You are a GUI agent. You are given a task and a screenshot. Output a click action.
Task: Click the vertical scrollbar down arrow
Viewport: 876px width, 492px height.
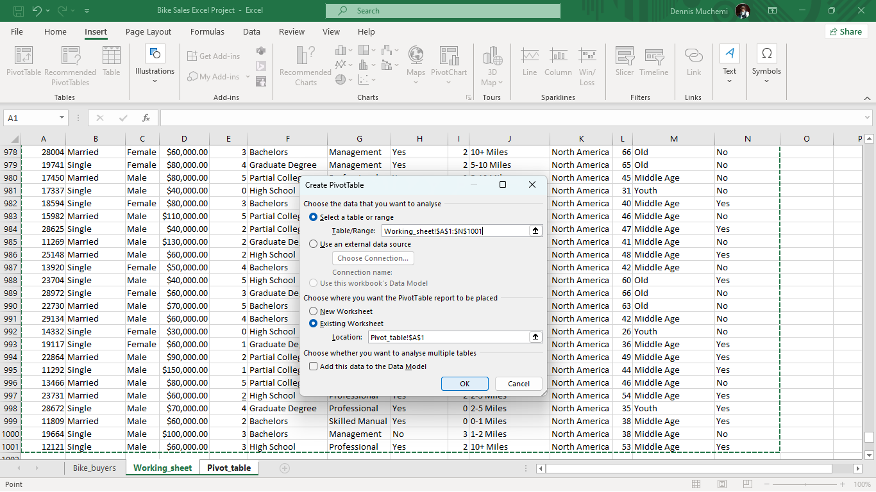click(870, 455)
